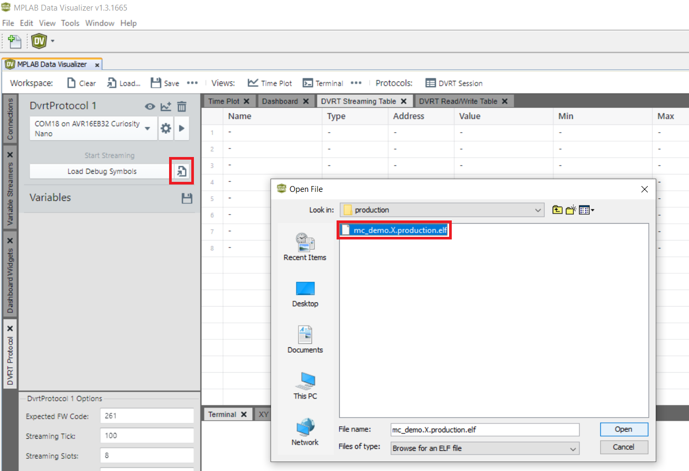
Task: Open the File menu
Action: coord(8,23)
